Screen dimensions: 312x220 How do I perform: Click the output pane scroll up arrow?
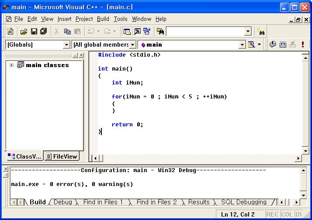point(303,170)
